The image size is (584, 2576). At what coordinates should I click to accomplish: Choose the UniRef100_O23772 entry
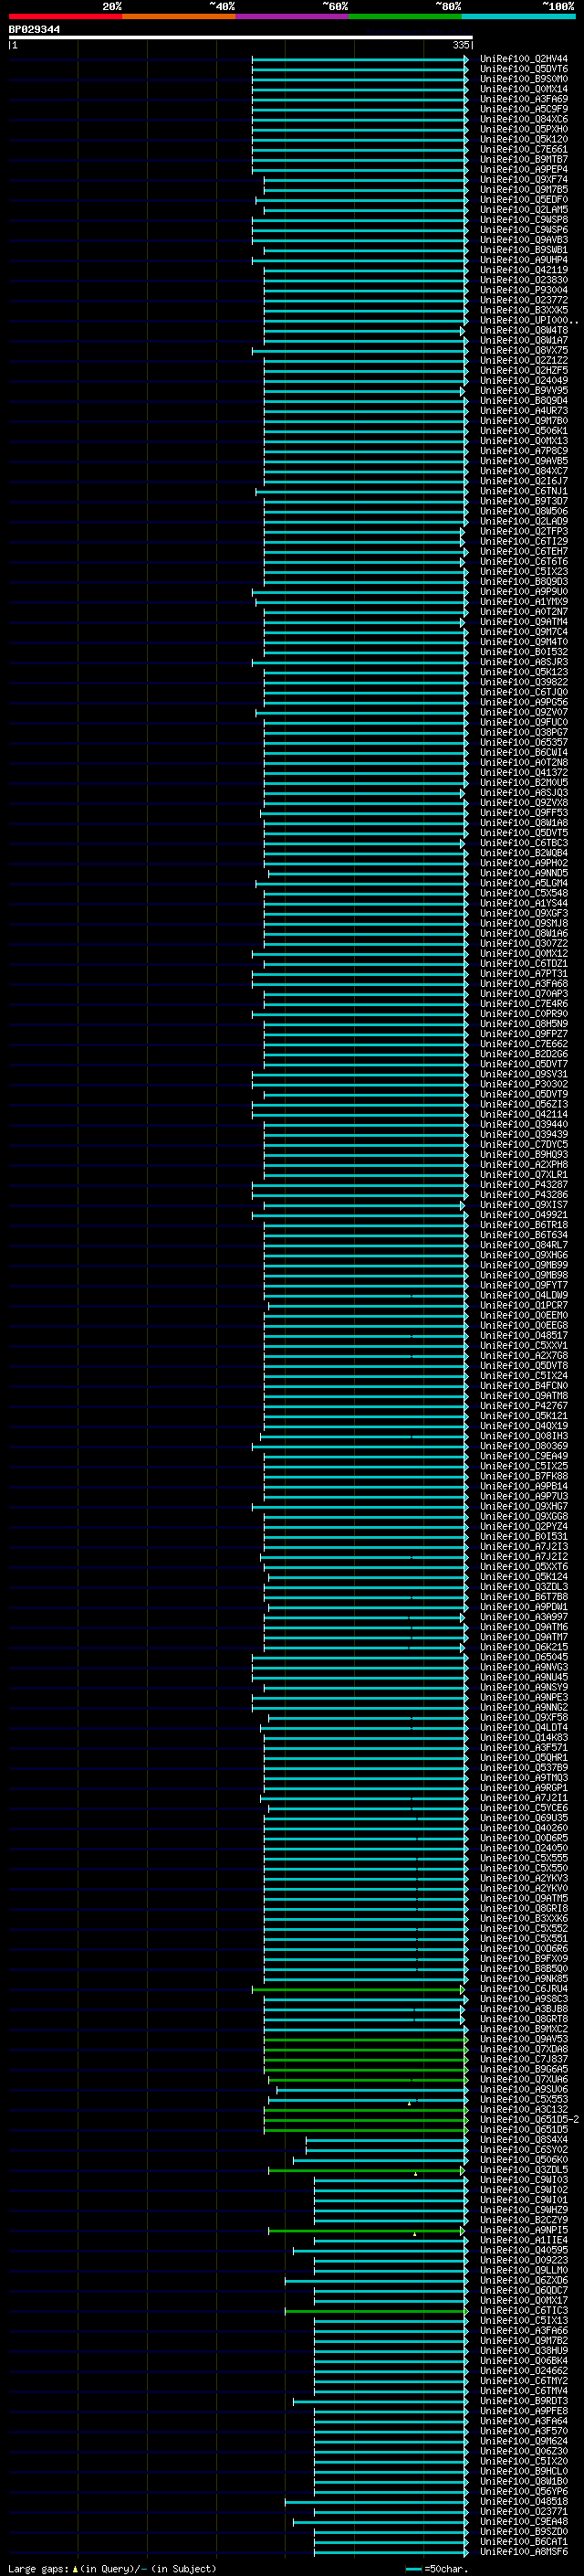pos(524,300)
